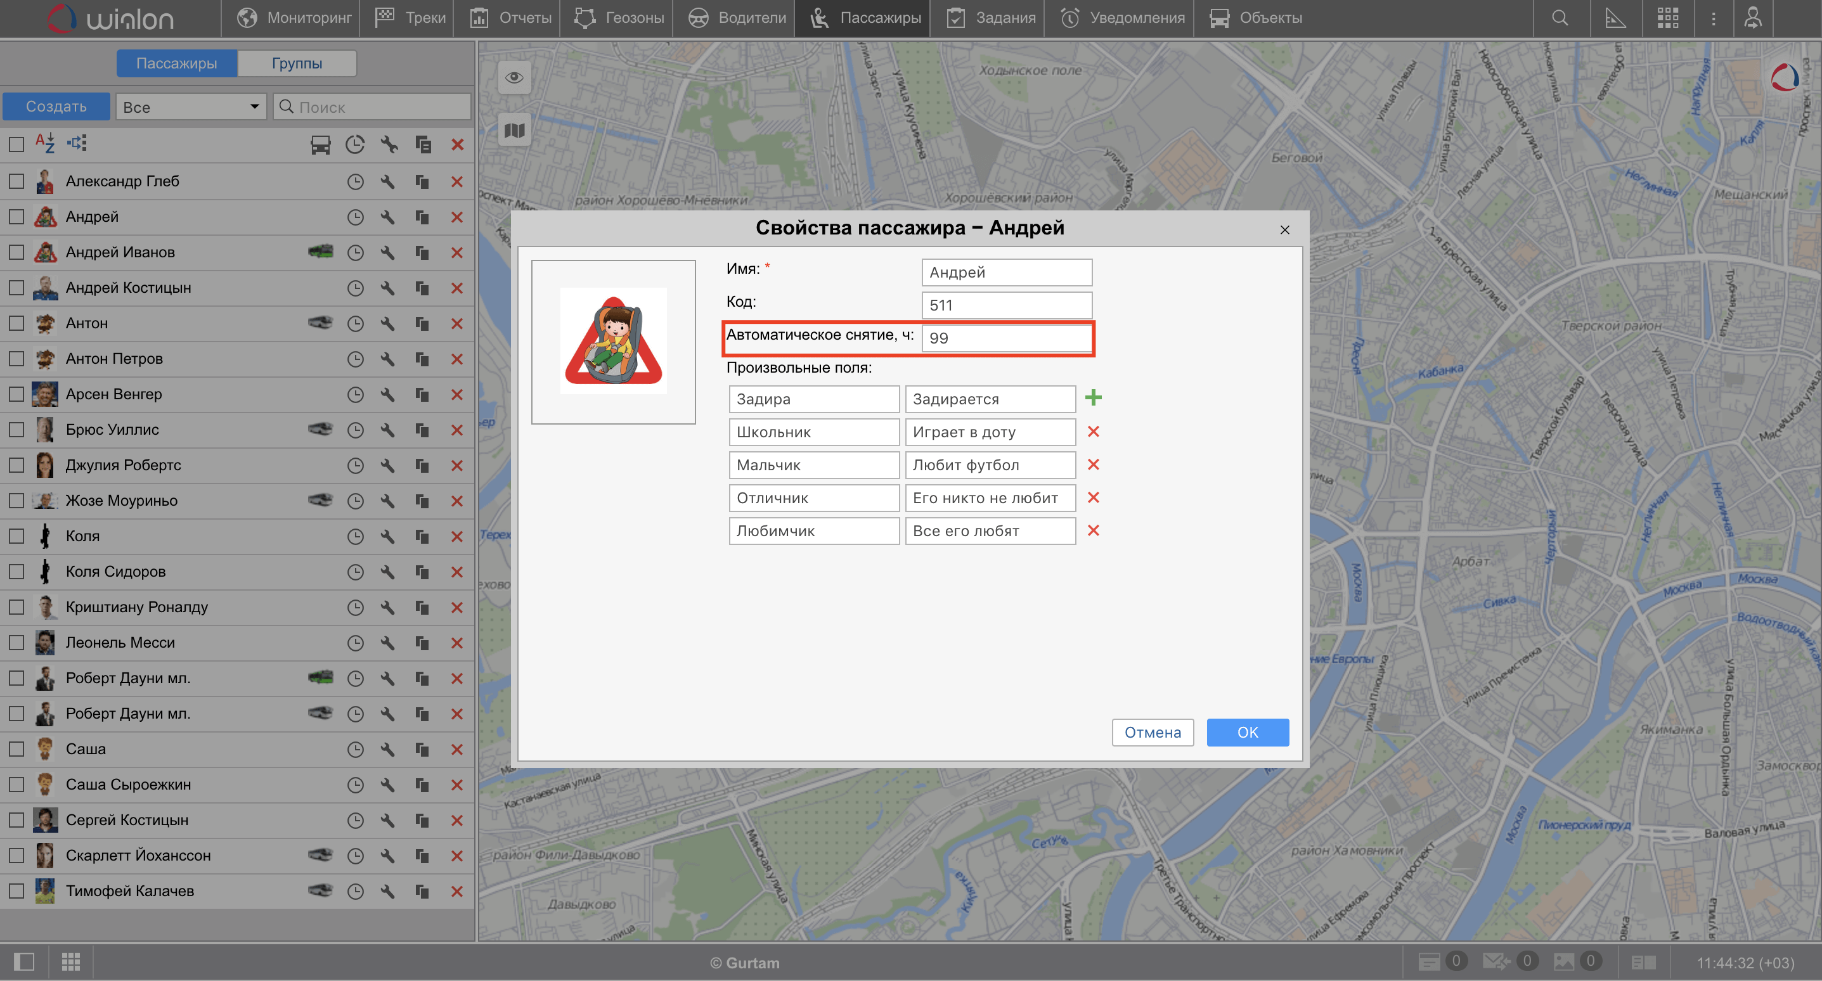Switch to the Группы tab
1822x981 pixels.
coord(296,63)
